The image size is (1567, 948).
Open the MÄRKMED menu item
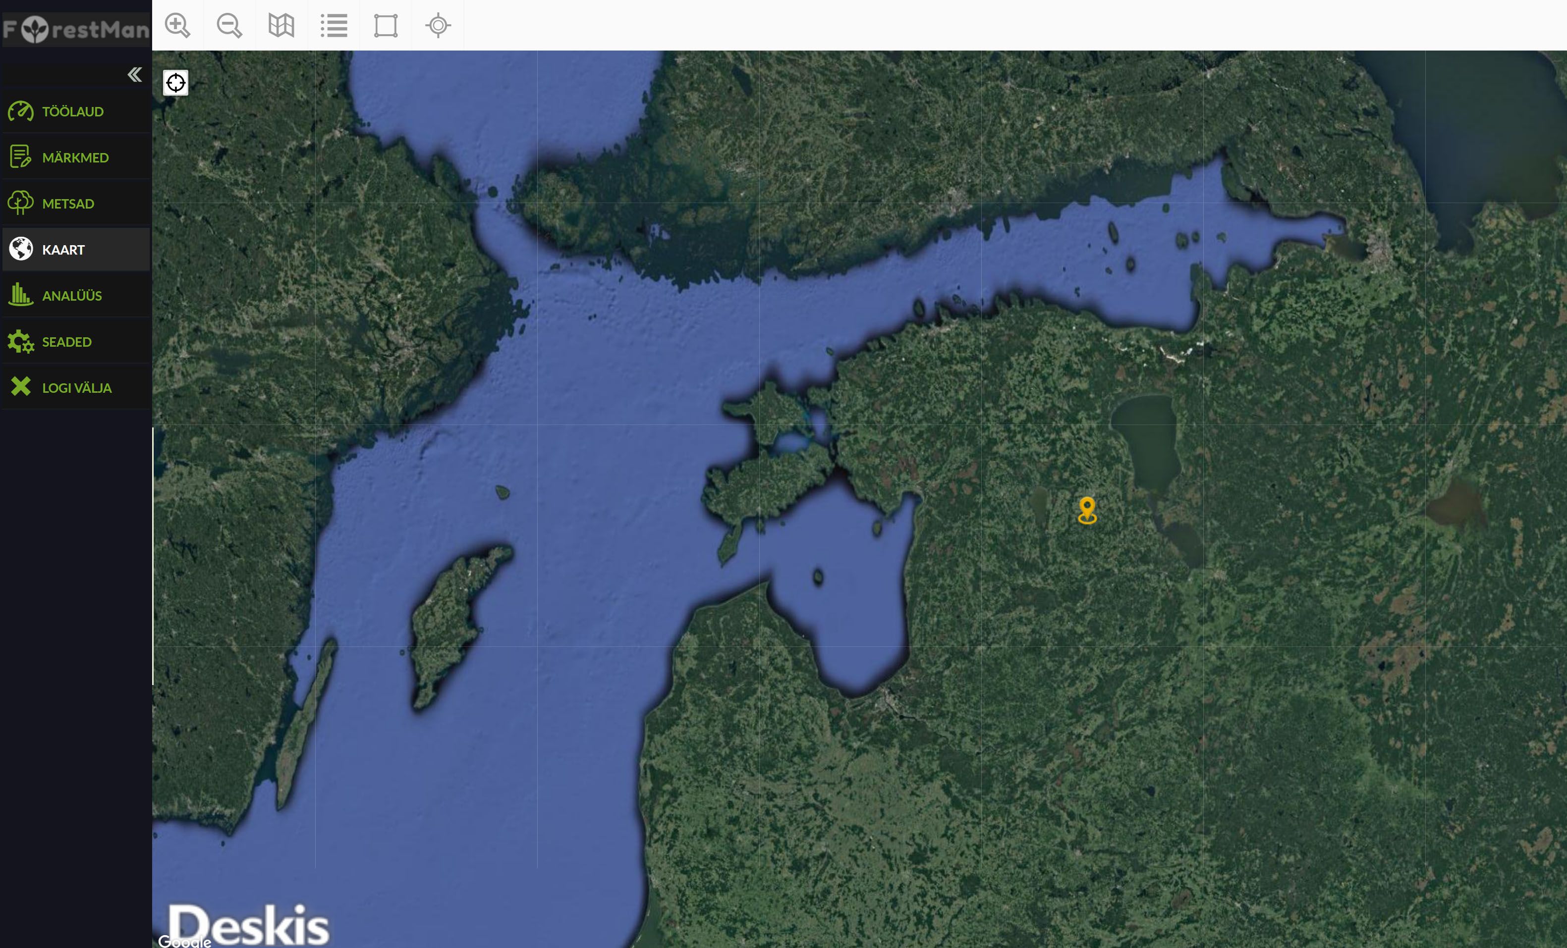76,157
